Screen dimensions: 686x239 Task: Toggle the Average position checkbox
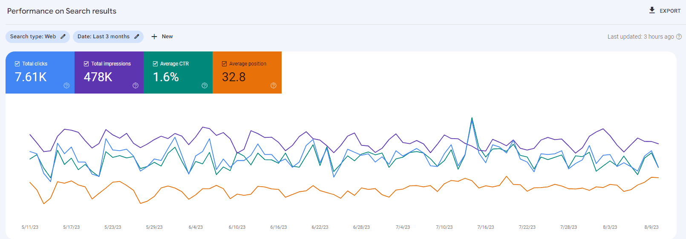225,64
